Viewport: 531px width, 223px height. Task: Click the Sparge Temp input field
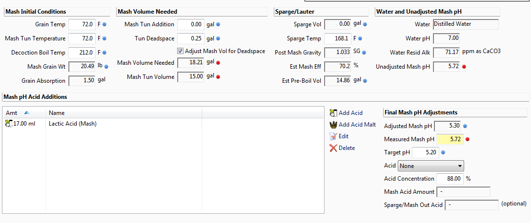(337, 38)
